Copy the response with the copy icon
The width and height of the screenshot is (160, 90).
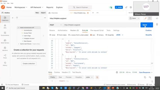[x=145, y=77]
